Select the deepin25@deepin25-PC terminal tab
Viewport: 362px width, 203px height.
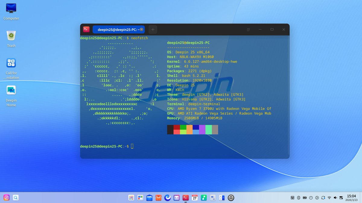click(118, 30)
